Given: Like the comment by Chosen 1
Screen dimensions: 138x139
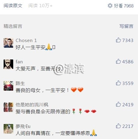Looking at the screenshot, I should tap(118, 40).
